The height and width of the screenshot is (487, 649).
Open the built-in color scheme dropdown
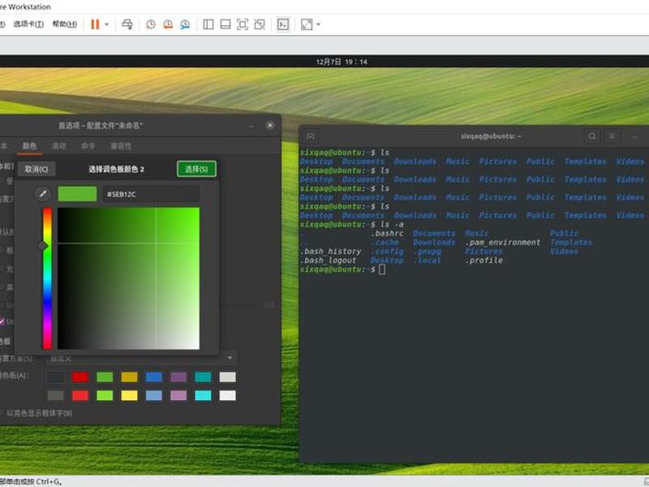click(141, 358)
